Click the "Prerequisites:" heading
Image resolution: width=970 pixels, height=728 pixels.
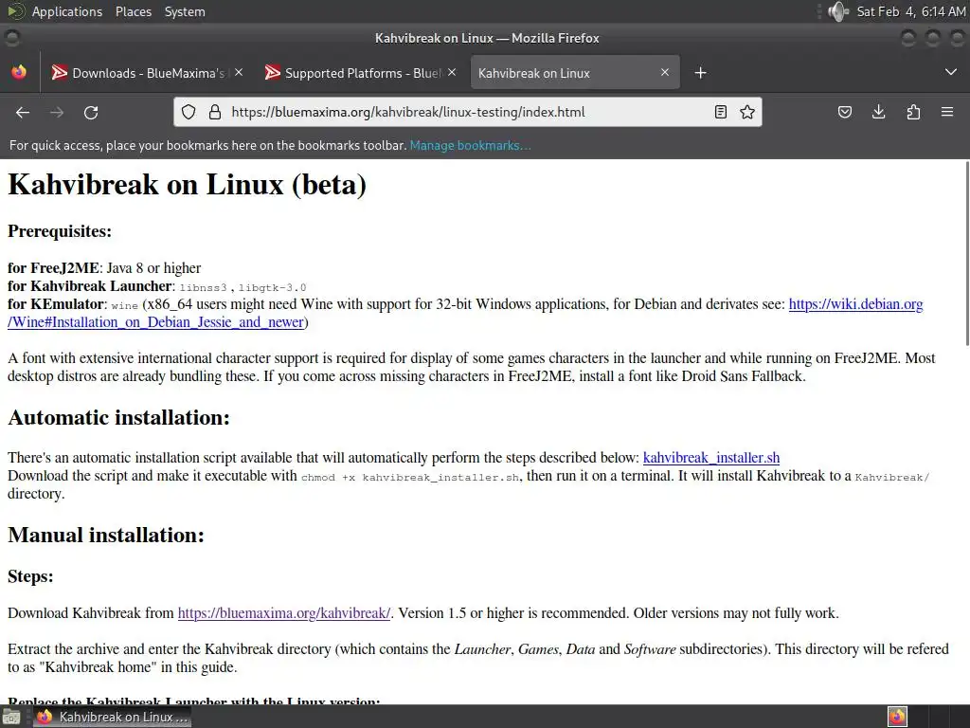(60, 231)
